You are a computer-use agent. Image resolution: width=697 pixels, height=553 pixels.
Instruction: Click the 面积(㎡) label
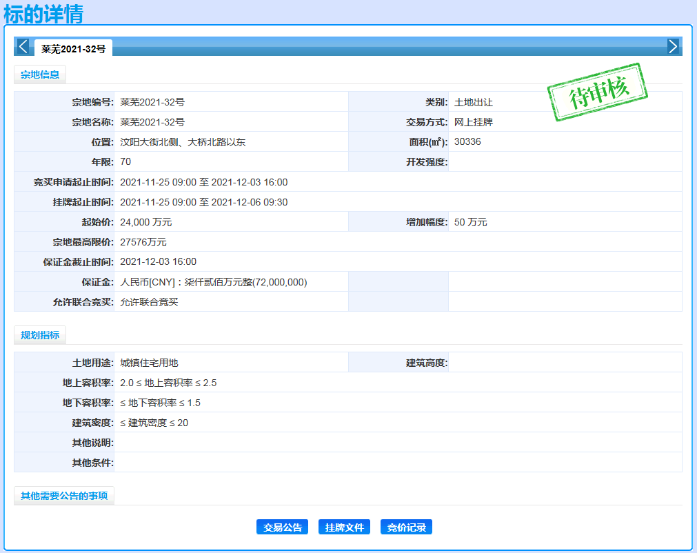428,142
